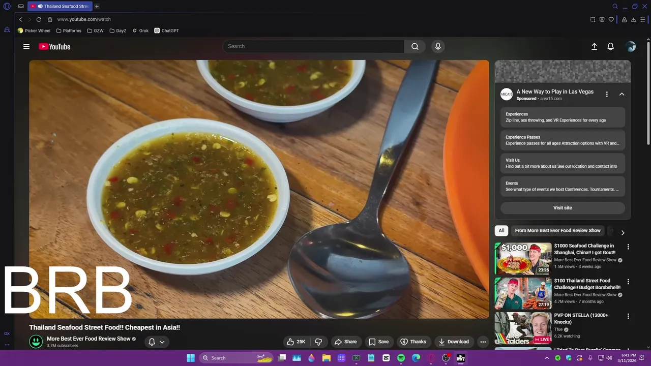Image resolution: width=651 pixels, height=366 pixels.
Task: Go back in browser
Action: 20,19
